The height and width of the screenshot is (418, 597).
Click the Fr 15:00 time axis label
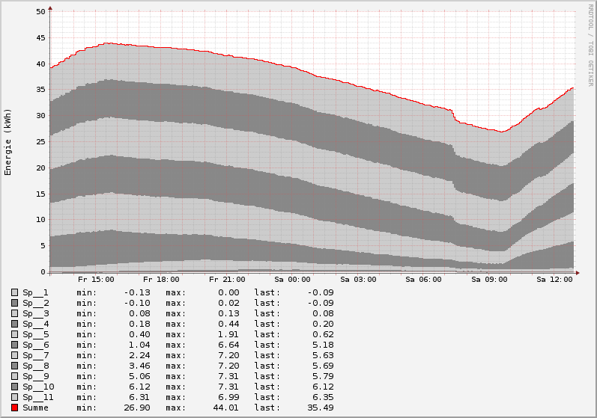pos(101,280)
